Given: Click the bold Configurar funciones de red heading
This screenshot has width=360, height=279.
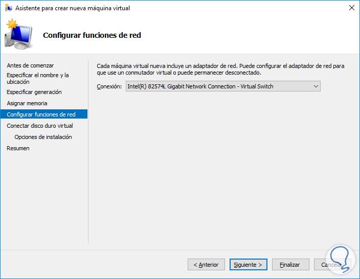Looking at the screenshot, I should click(92, 35).
